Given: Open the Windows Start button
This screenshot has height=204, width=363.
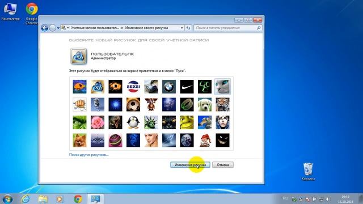Looking at the screenshot, I should tap(7, 199).
